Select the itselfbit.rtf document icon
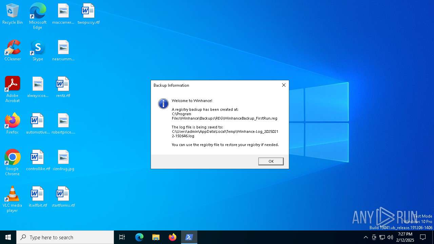The width and height of the screenshot is (434, 244). [38, 197]
